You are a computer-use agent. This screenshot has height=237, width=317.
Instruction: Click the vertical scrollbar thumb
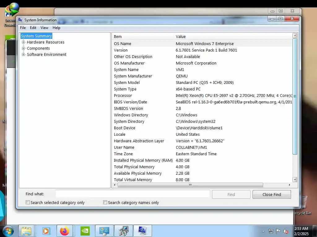click(x=295, y=96)
